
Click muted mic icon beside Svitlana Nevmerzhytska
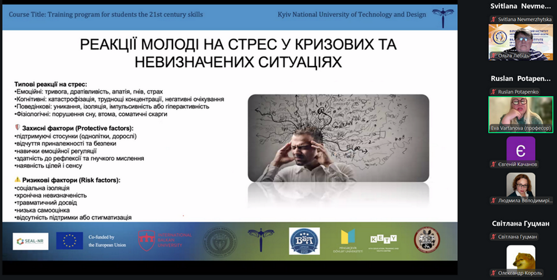pos(493,19)
